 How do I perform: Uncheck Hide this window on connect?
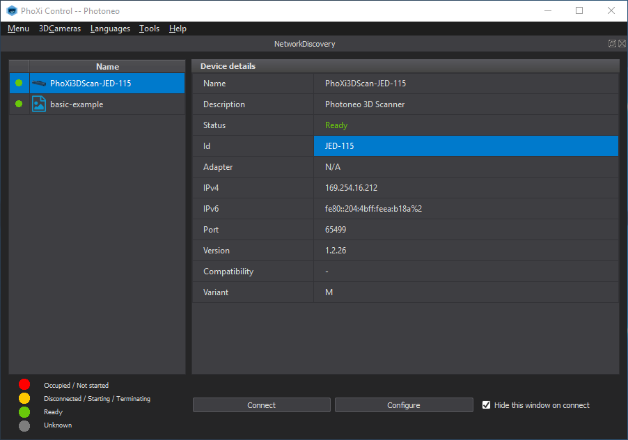(487, 405)
